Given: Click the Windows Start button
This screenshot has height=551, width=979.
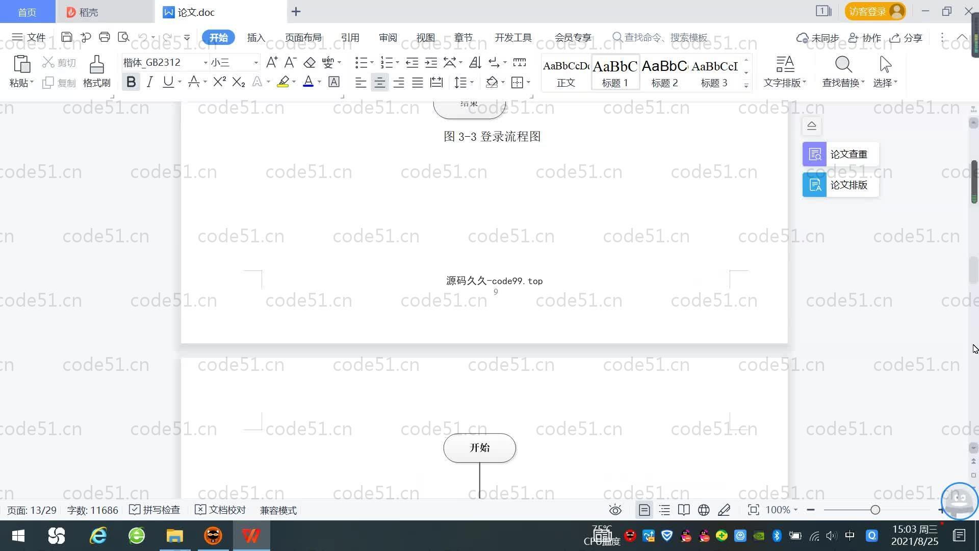Looking at the screenshot, I should point(18,536).
